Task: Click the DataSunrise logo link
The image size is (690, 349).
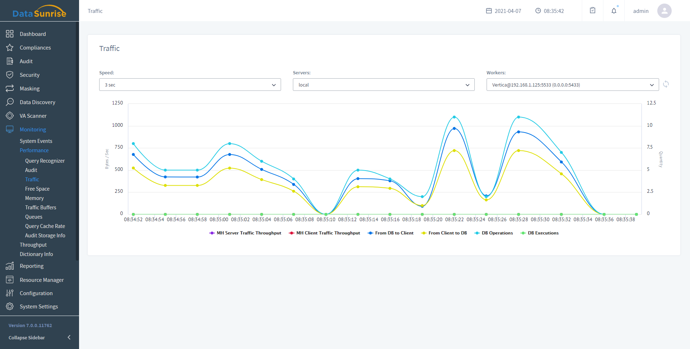Action: [x=39, y=11]
